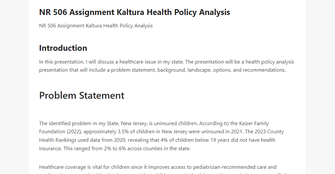Click the '2023 County Health Rankings' text
335x174 pixels.
click(x=161, y=136)
